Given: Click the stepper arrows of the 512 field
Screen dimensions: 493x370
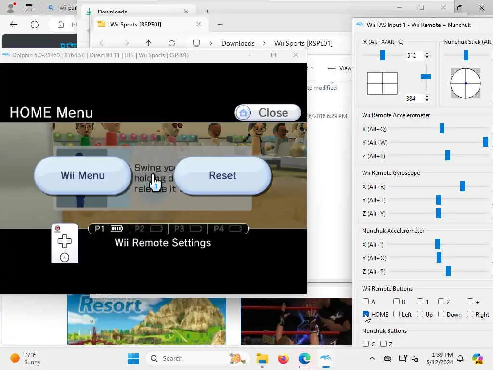Looking at the screenshot, I should [427, 56].
